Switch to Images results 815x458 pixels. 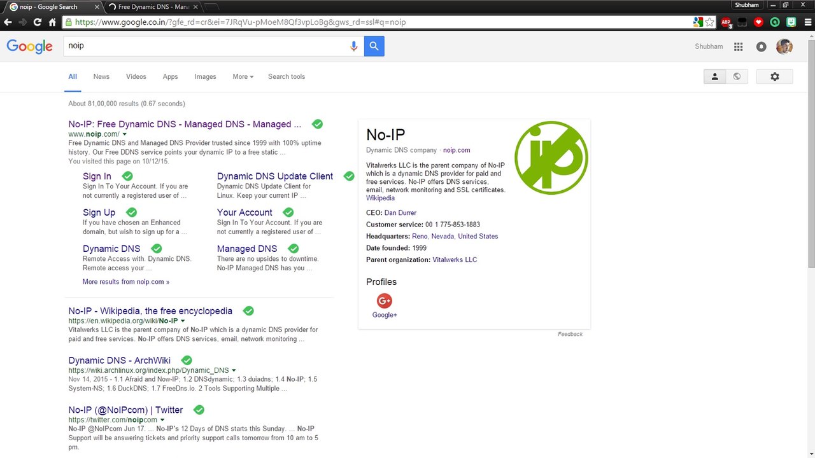205,76
